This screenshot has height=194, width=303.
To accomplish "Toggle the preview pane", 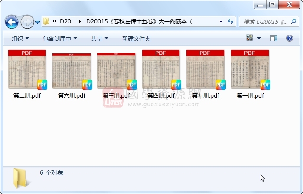I will (274, 38).
